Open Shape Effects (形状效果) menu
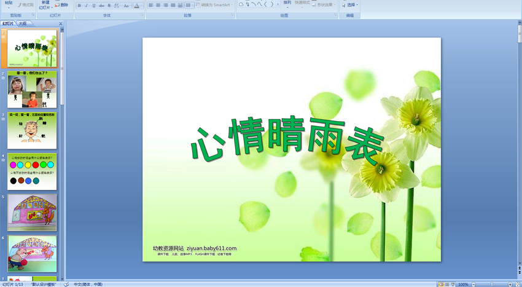This screenshot has width=522, height=287. pyautogui.click(x=324, y=5)
